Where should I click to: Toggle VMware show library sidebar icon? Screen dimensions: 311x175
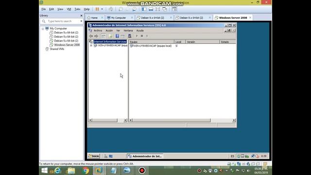click(x=144, y=9)
